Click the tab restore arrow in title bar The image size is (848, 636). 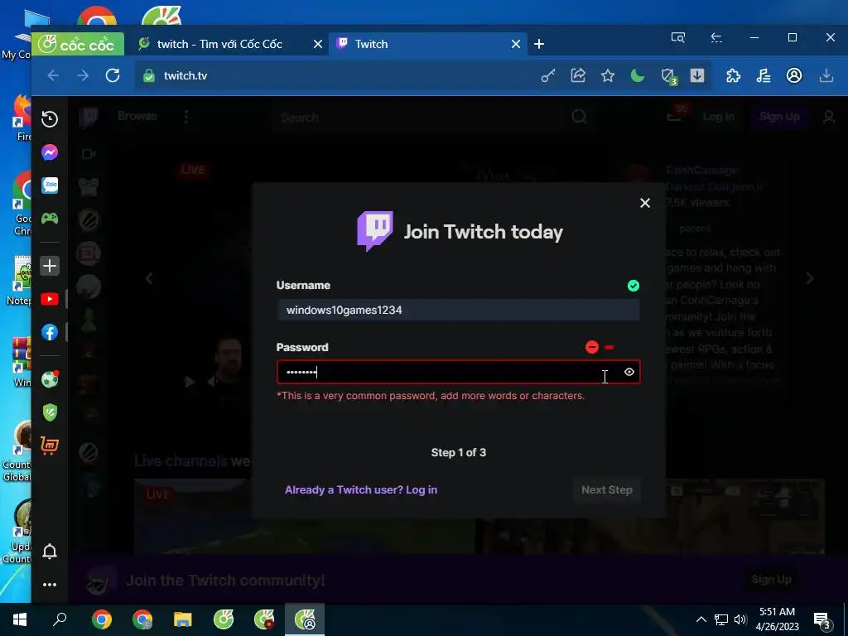(x=716, y=37)
